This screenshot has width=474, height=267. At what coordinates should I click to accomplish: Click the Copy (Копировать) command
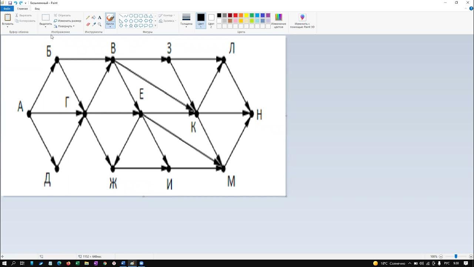tap(25, 21)
